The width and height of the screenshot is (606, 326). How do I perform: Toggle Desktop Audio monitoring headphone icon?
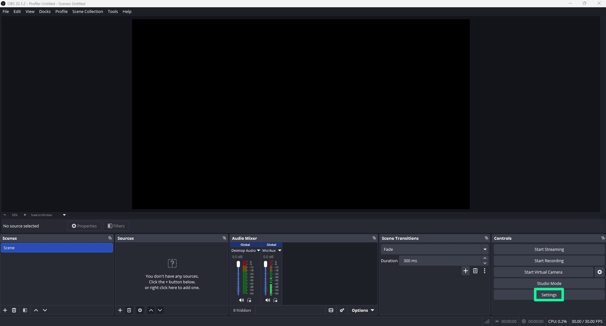click(249, 300)
